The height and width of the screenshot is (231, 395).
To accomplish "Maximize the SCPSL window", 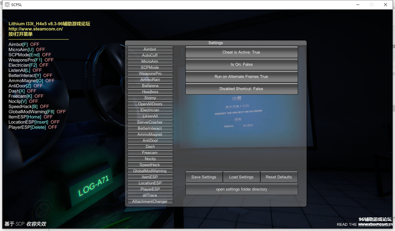I will 371,5.
